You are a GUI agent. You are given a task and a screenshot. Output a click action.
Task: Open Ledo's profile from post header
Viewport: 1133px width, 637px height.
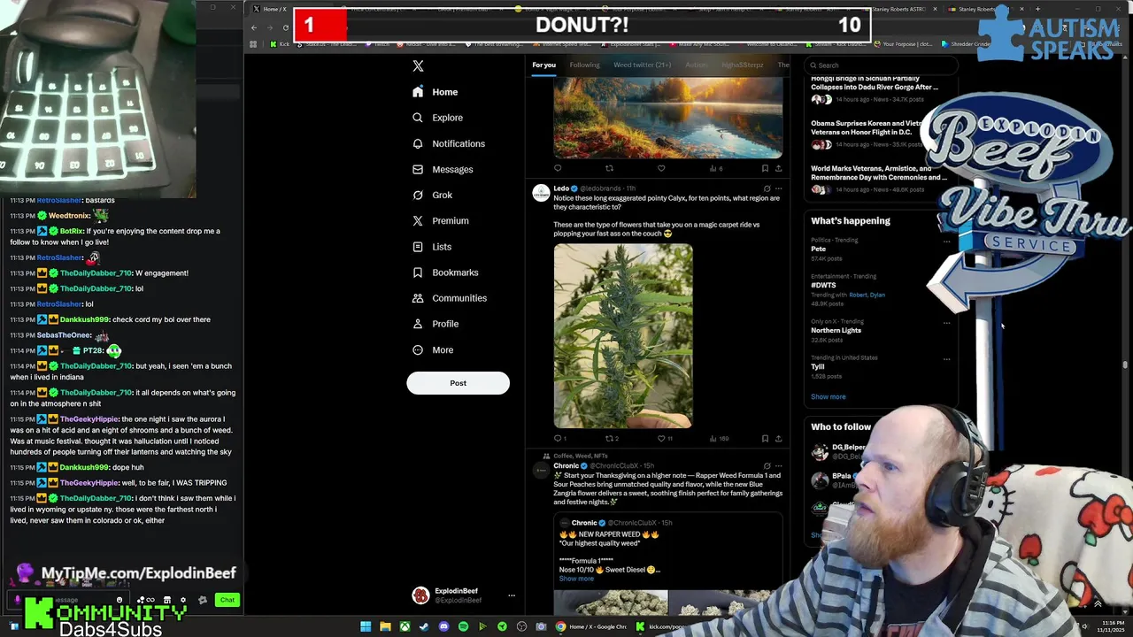(x=561, y=188)
